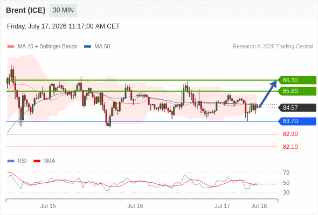Click the 30 MIN timeframe button
318x215 pixels.
point(63,10)
